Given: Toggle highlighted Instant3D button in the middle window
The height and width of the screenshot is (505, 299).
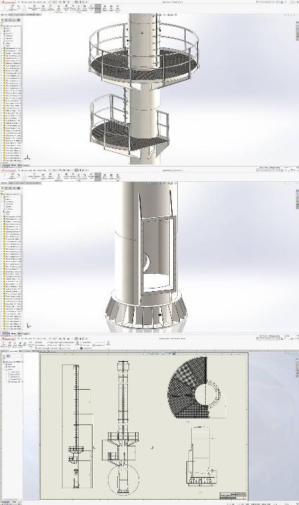Looking at the screenshot, I should coord(98,177).
